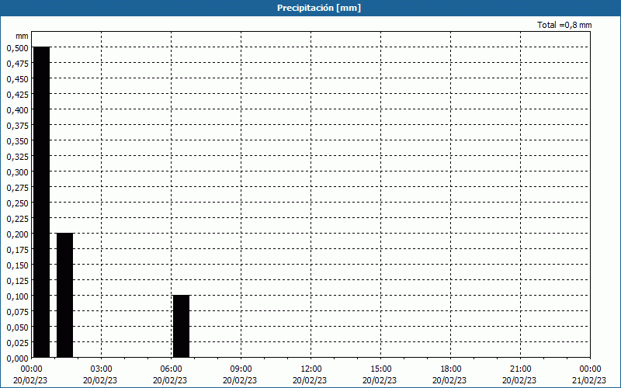The height and width of the screenshot is (388, 621).
Task: Click the 0,475 y-axis label
Action: (18, 64)
